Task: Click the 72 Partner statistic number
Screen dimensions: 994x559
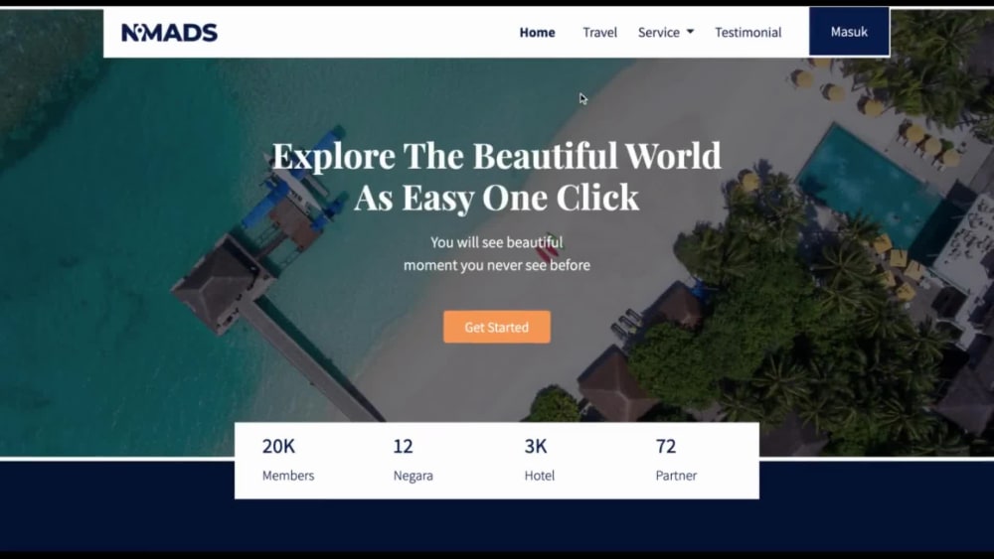Action: click(x=666, y=447)
